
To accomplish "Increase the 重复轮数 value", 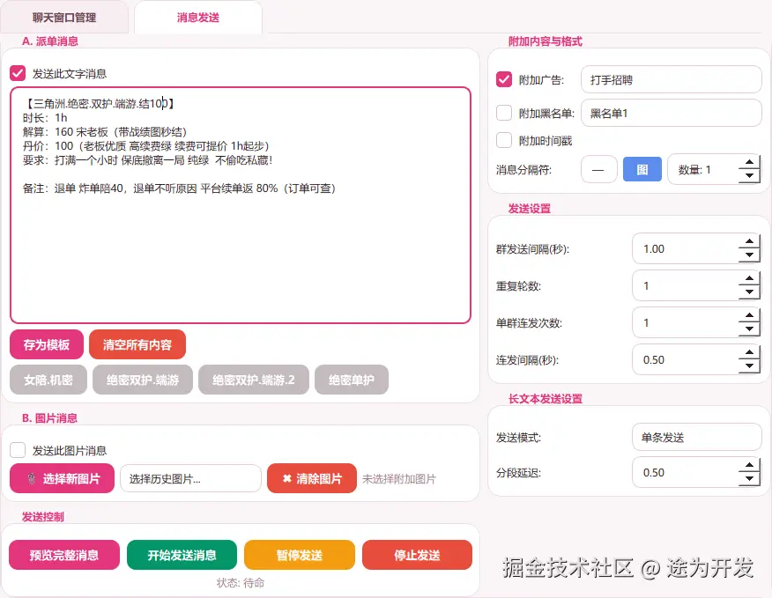I will click(749, 278).
